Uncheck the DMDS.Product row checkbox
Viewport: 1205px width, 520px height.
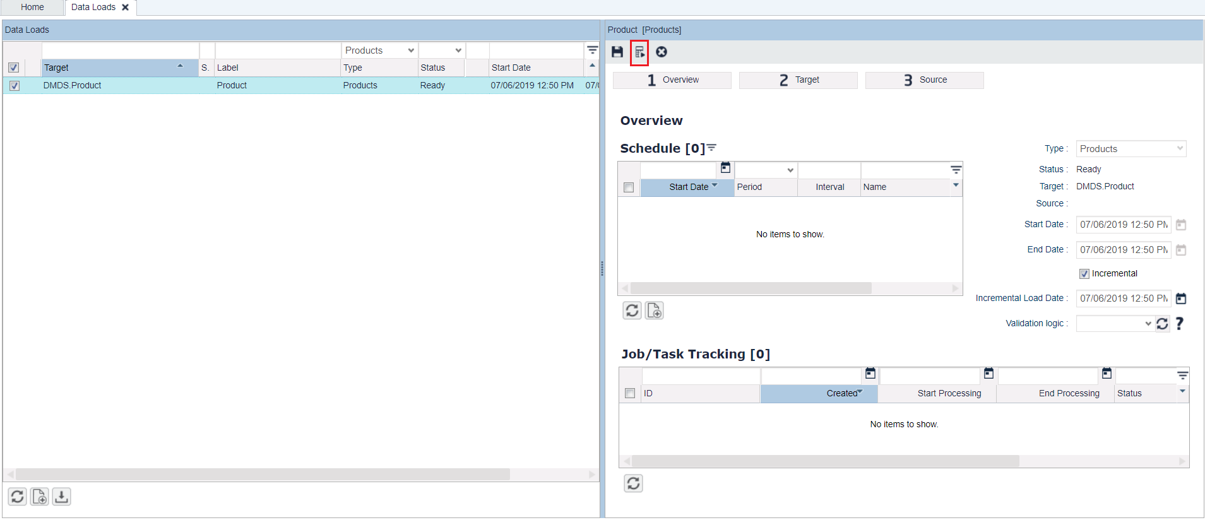pyautogui.click(x=15, y=86)
